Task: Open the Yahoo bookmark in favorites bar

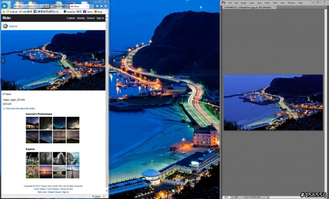Action: [88, 12]
